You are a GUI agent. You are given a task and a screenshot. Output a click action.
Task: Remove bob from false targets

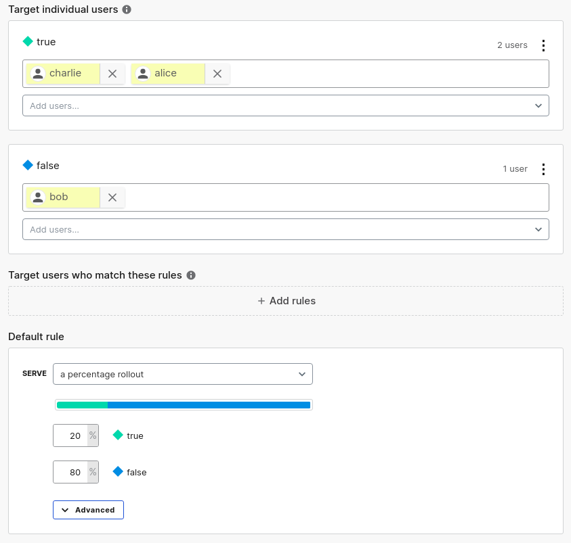pos(112,197)
